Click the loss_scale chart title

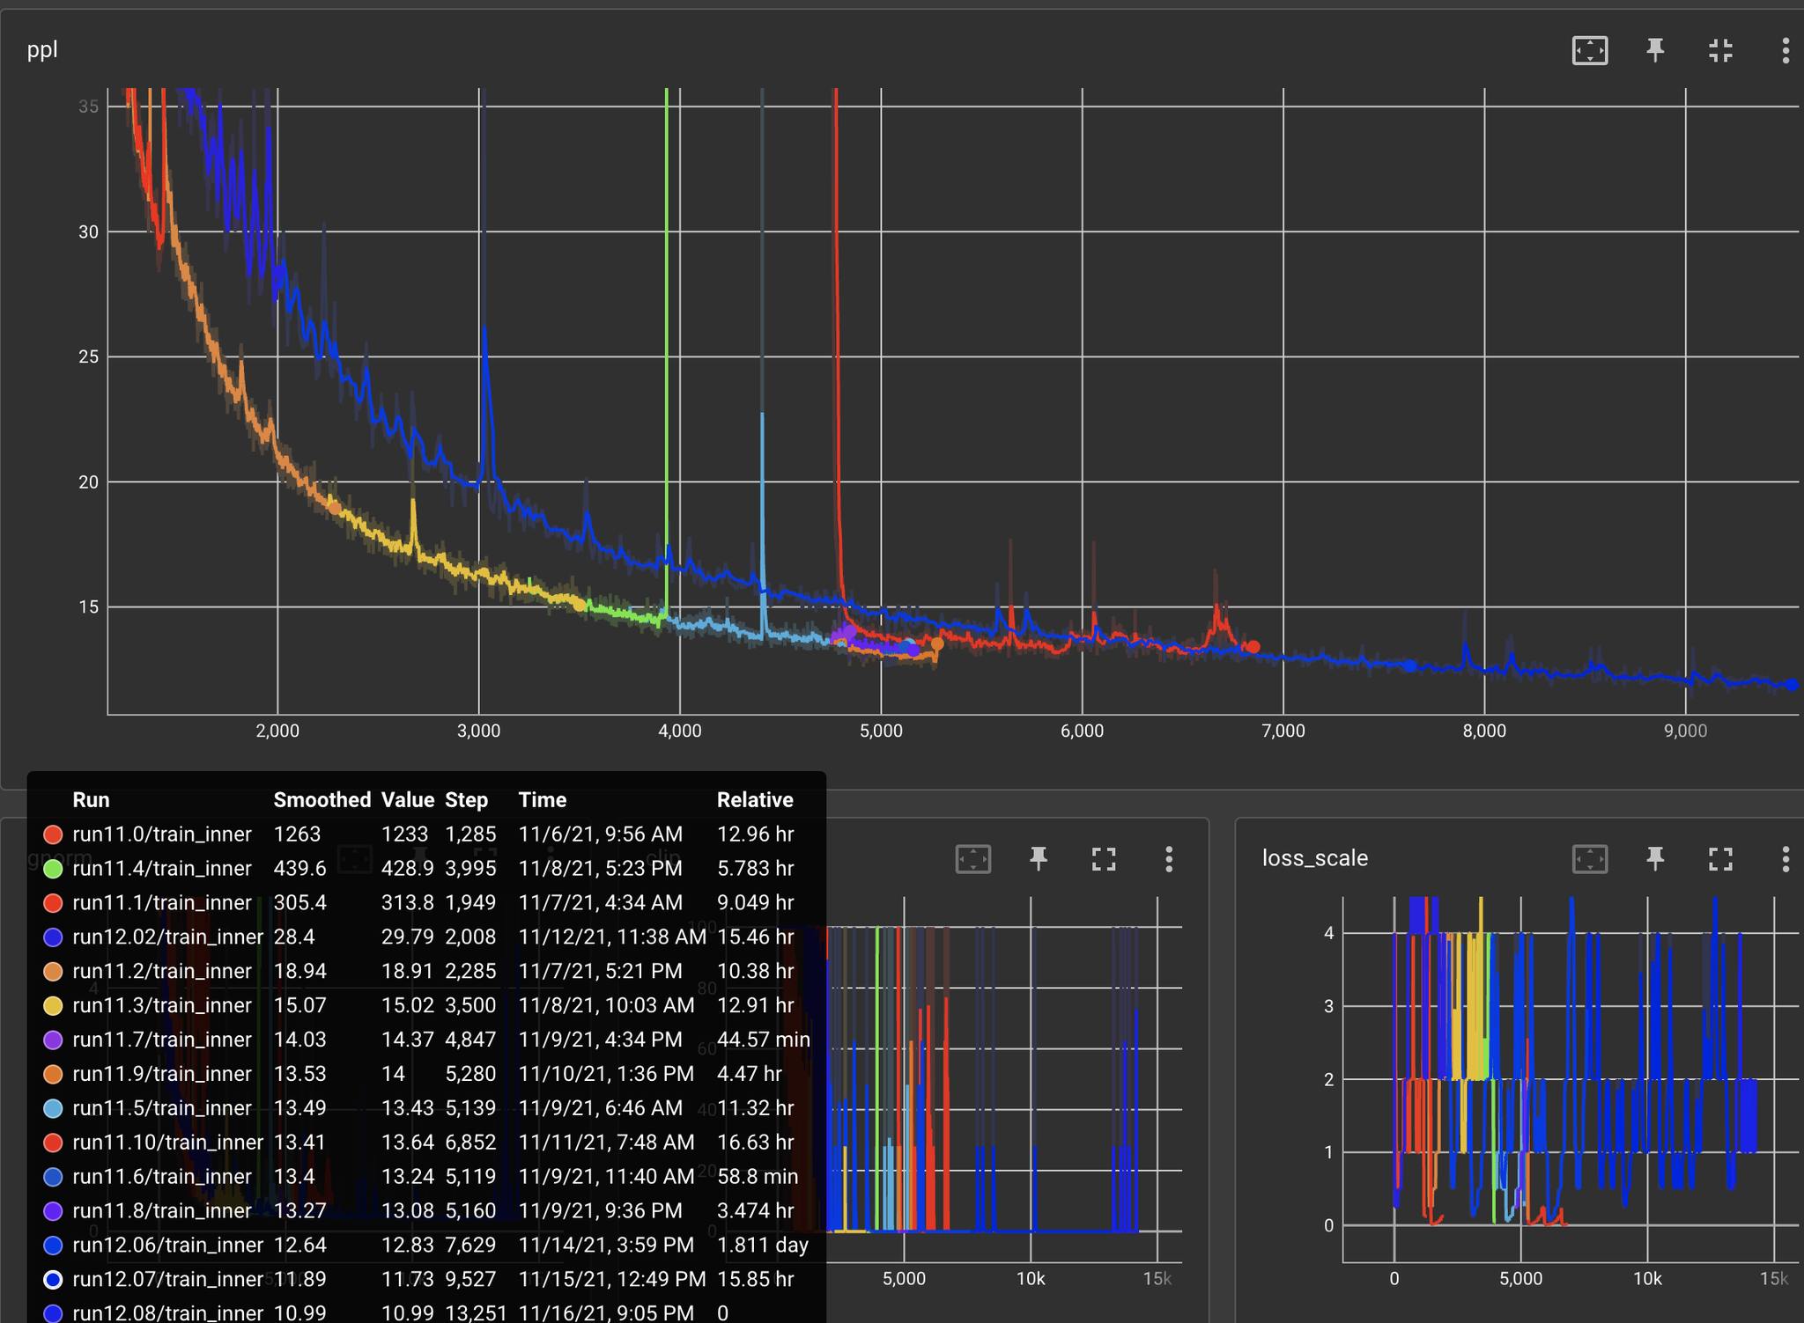click(1314, 858)
